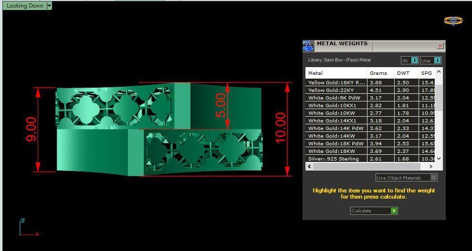
Task: Select the White Gold:18K PdW row
Action: [370, 143]
